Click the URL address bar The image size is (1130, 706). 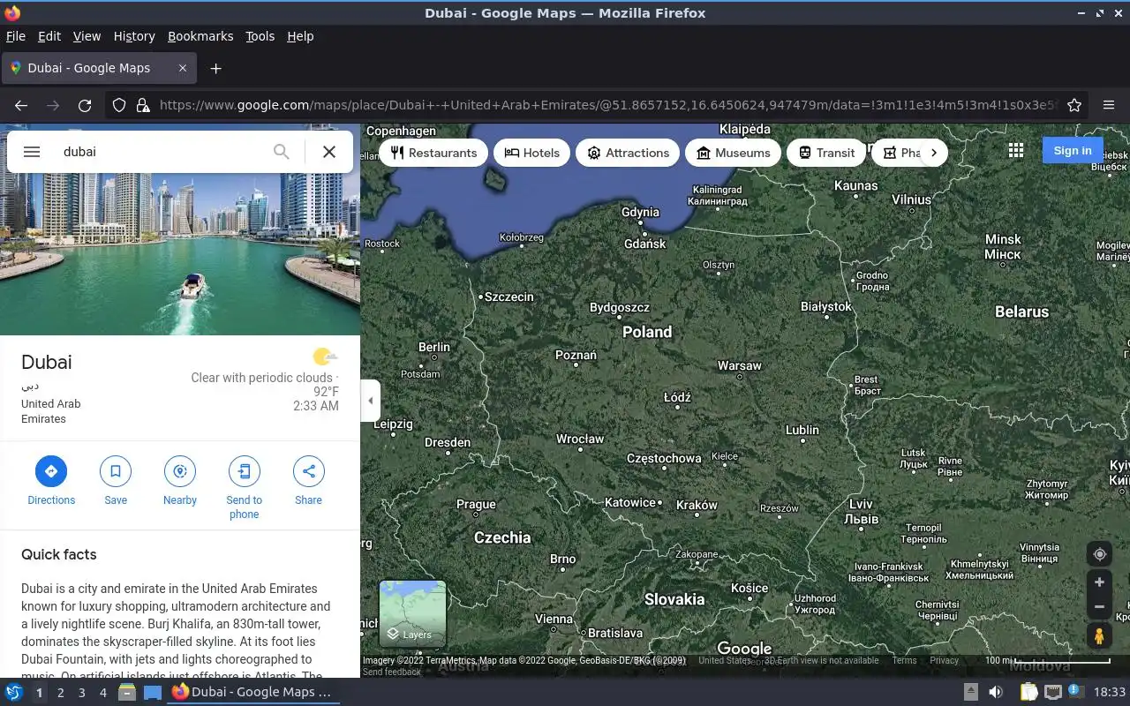pyautogui.click(x=609, y=105)
